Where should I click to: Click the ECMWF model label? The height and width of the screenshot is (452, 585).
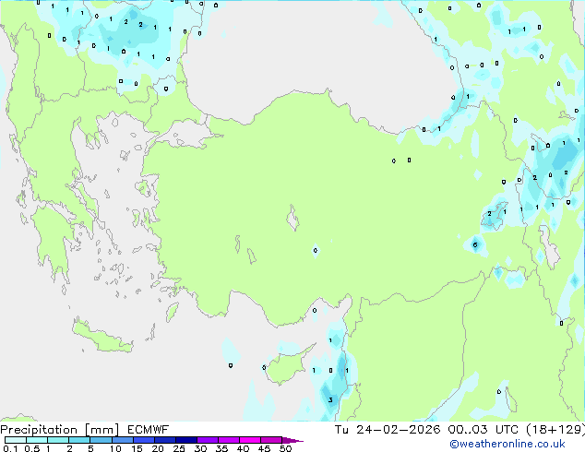149,430
